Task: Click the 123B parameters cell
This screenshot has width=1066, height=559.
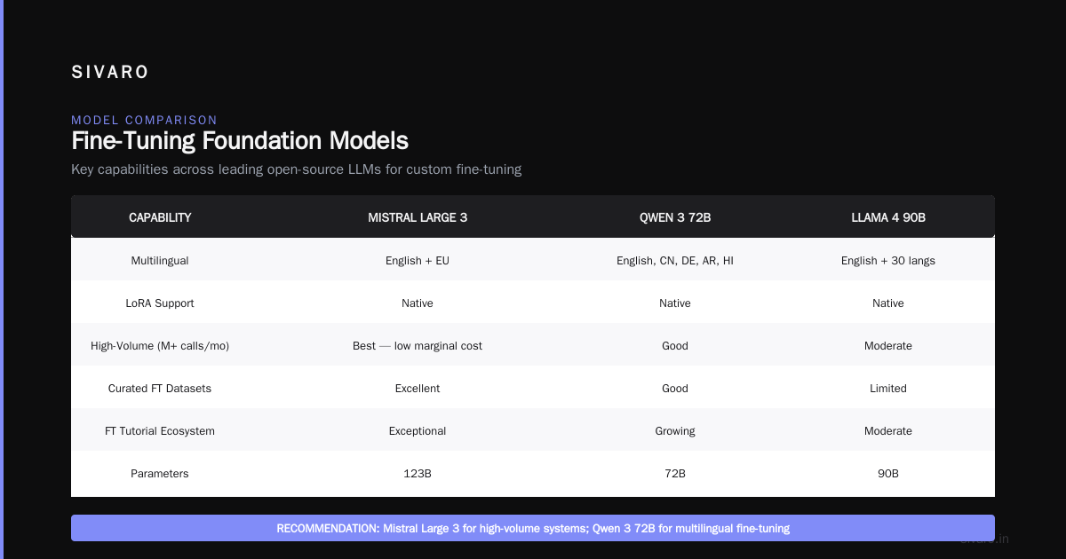Action: [x=418, y=474]
